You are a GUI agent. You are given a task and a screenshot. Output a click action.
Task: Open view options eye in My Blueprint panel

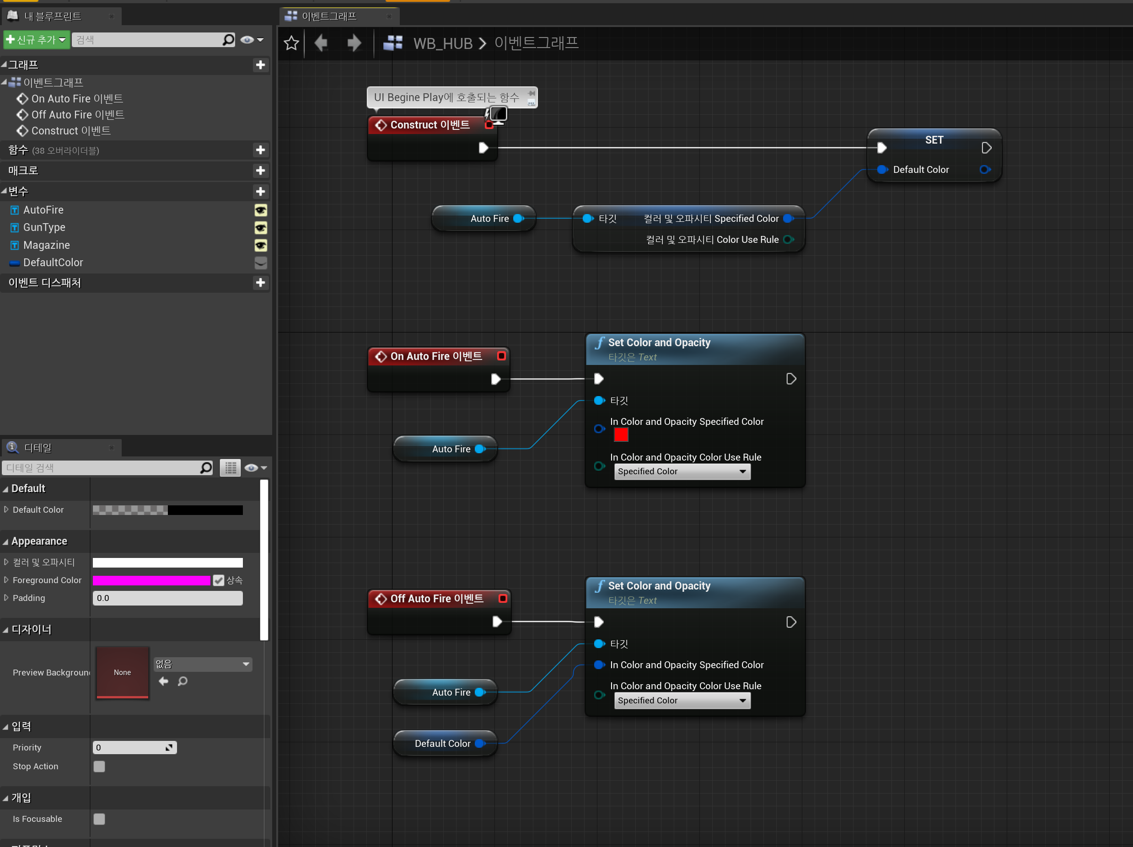[252, 39]
